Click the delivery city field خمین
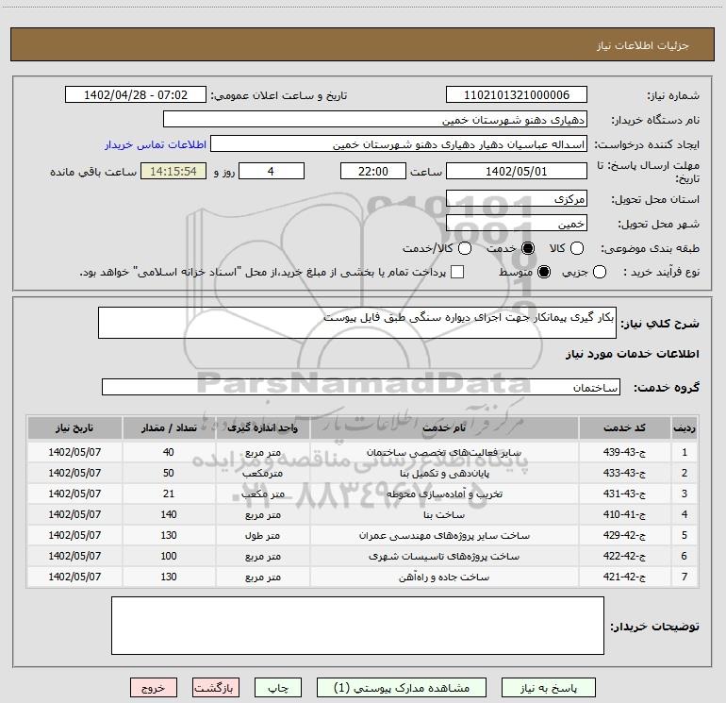The height and width of the screenshot is (703, 726). coord(517,224)
